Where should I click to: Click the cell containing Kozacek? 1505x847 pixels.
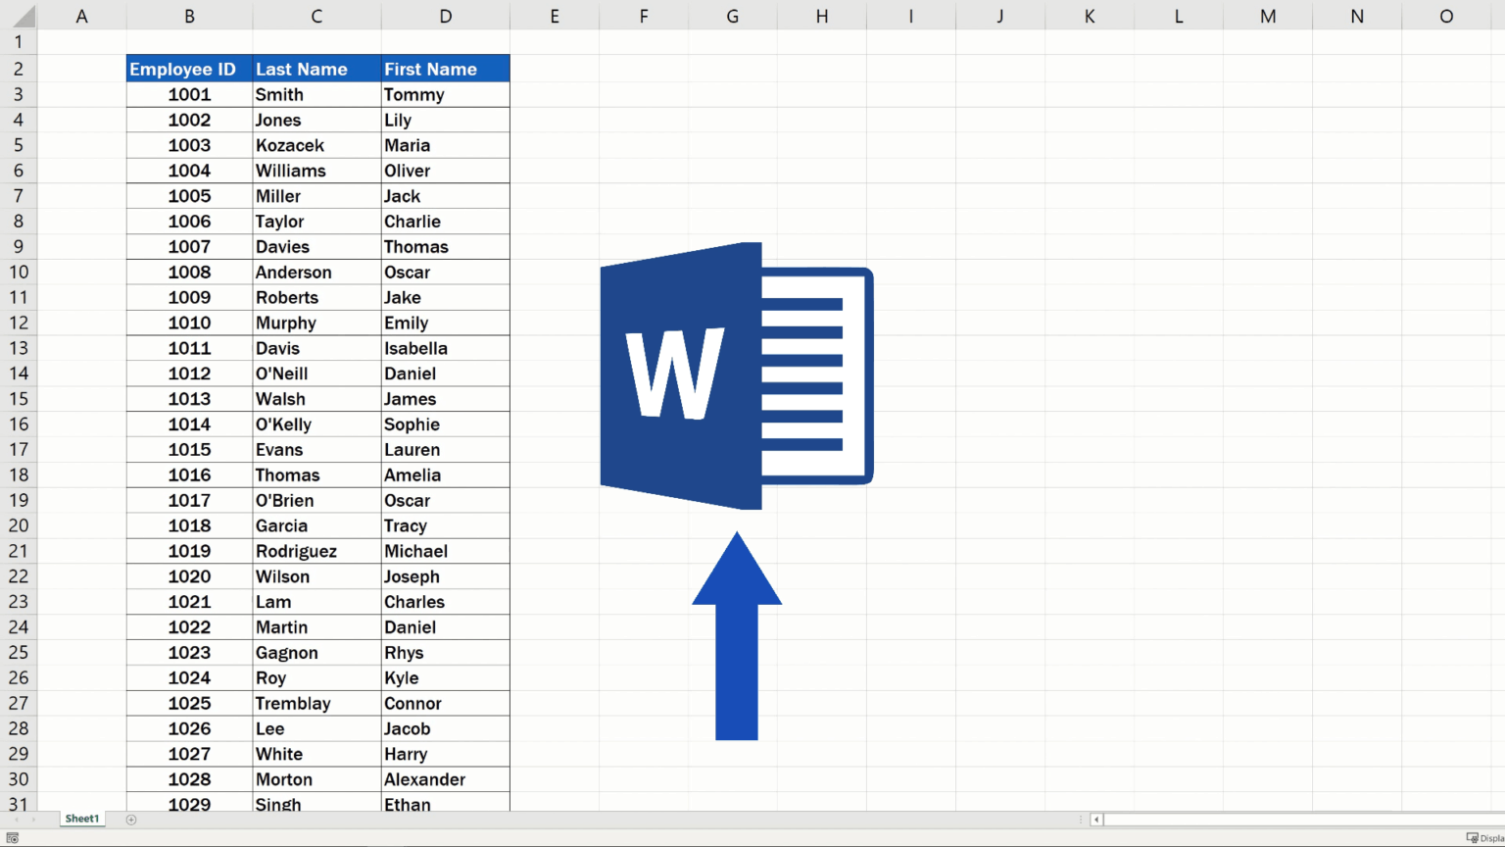(291, 144)
